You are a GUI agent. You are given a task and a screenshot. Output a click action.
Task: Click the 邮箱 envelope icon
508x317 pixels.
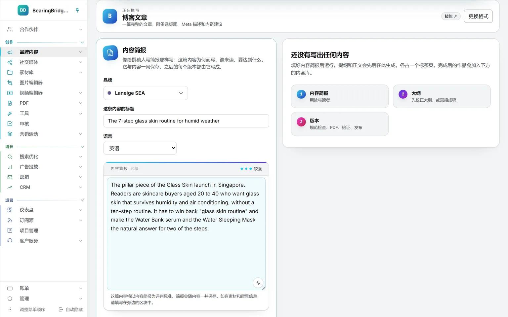tap(10, 177)
